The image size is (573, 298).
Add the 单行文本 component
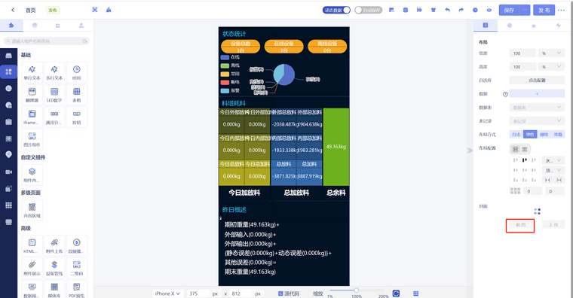(x=32, y=72)
